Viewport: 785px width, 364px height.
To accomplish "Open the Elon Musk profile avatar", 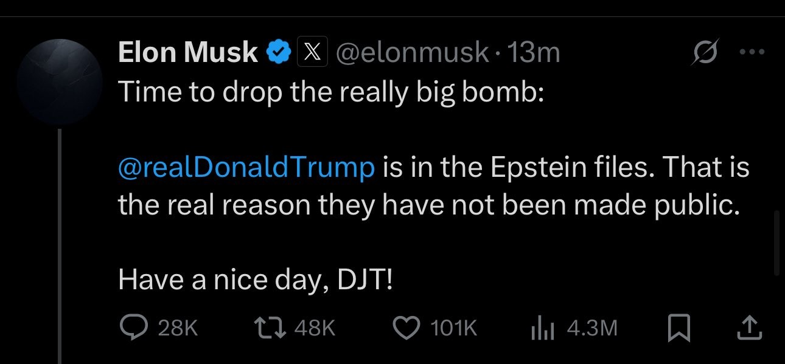I will (60, 83).
